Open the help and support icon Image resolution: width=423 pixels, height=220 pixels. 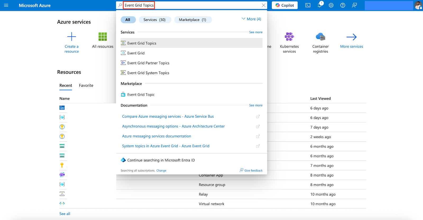[x=343, y=5]
